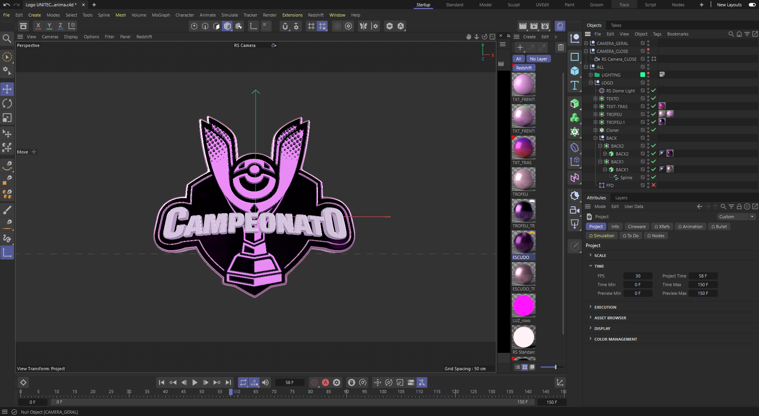Click the keyframe diamond icon
The width and height of the screenshot is (759, 416).
point(23,382)
